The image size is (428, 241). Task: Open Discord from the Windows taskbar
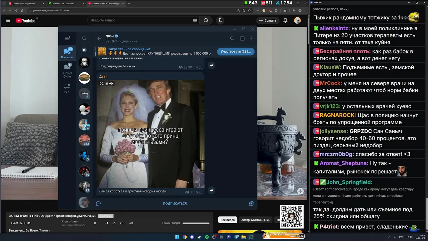192,237
